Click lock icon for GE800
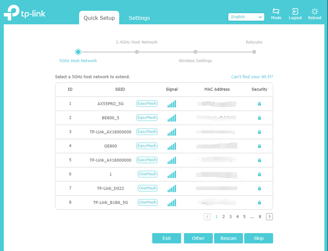Viewport: 328px width, 251px height. [x=259, y=146]
